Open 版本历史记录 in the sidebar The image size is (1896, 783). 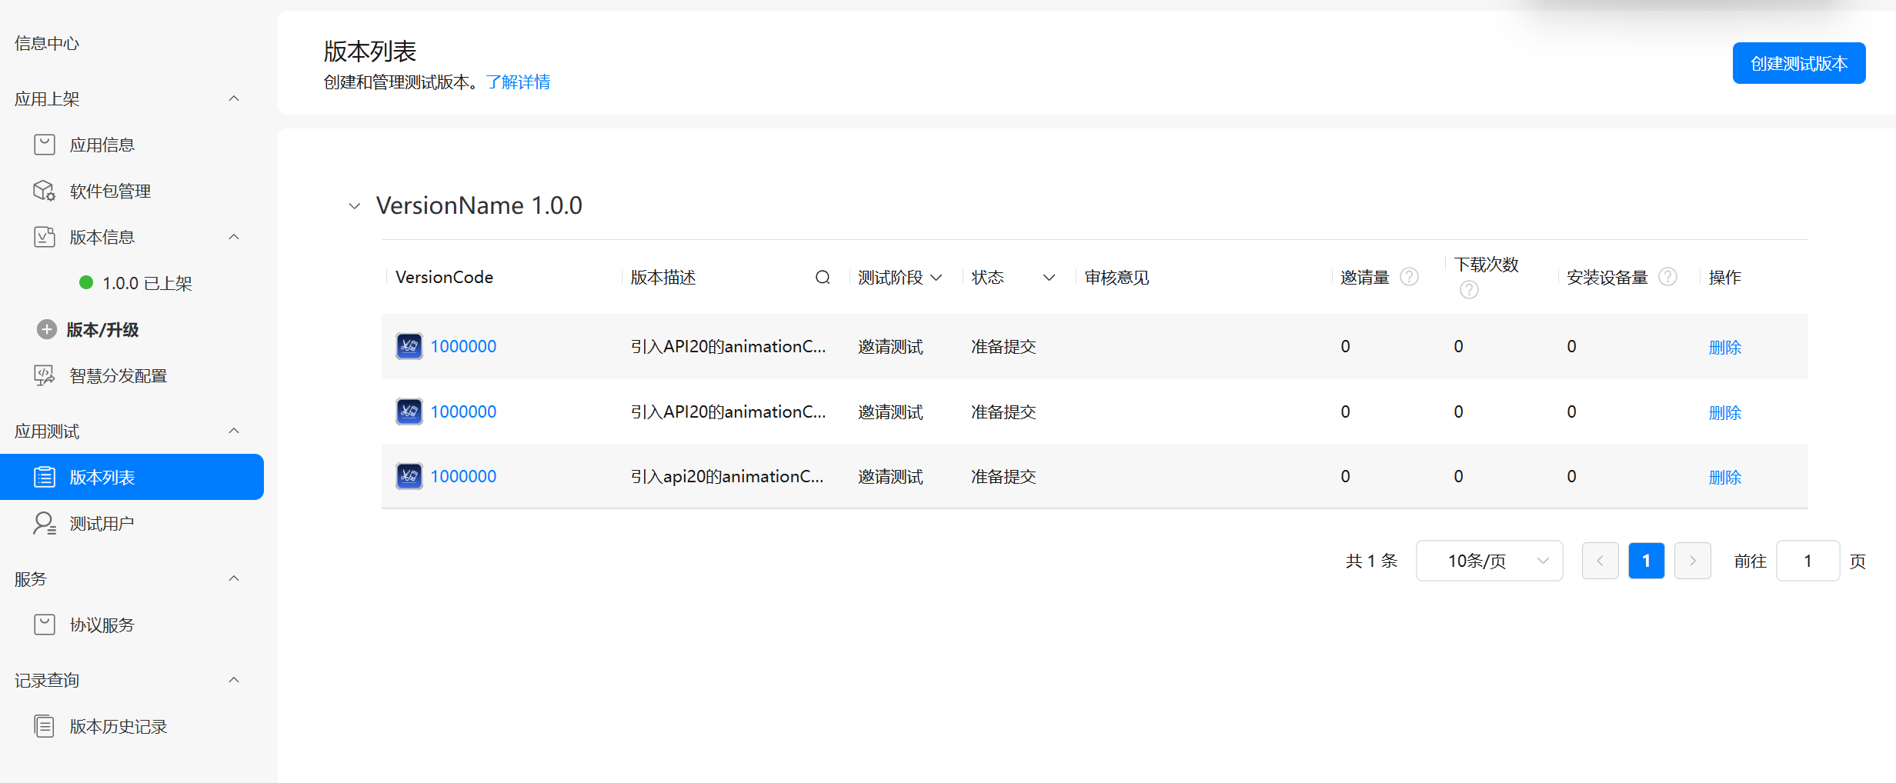click(x=118, y=727)
